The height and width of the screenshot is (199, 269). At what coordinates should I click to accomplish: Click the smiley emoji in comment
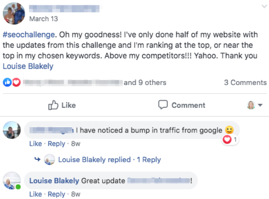(x=229, y=130)
